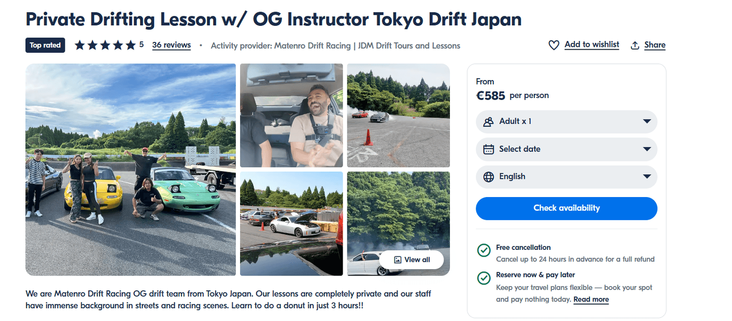
Task: Click the globe icon beside English
Action: pyautogui.click(x=488, y=177)
